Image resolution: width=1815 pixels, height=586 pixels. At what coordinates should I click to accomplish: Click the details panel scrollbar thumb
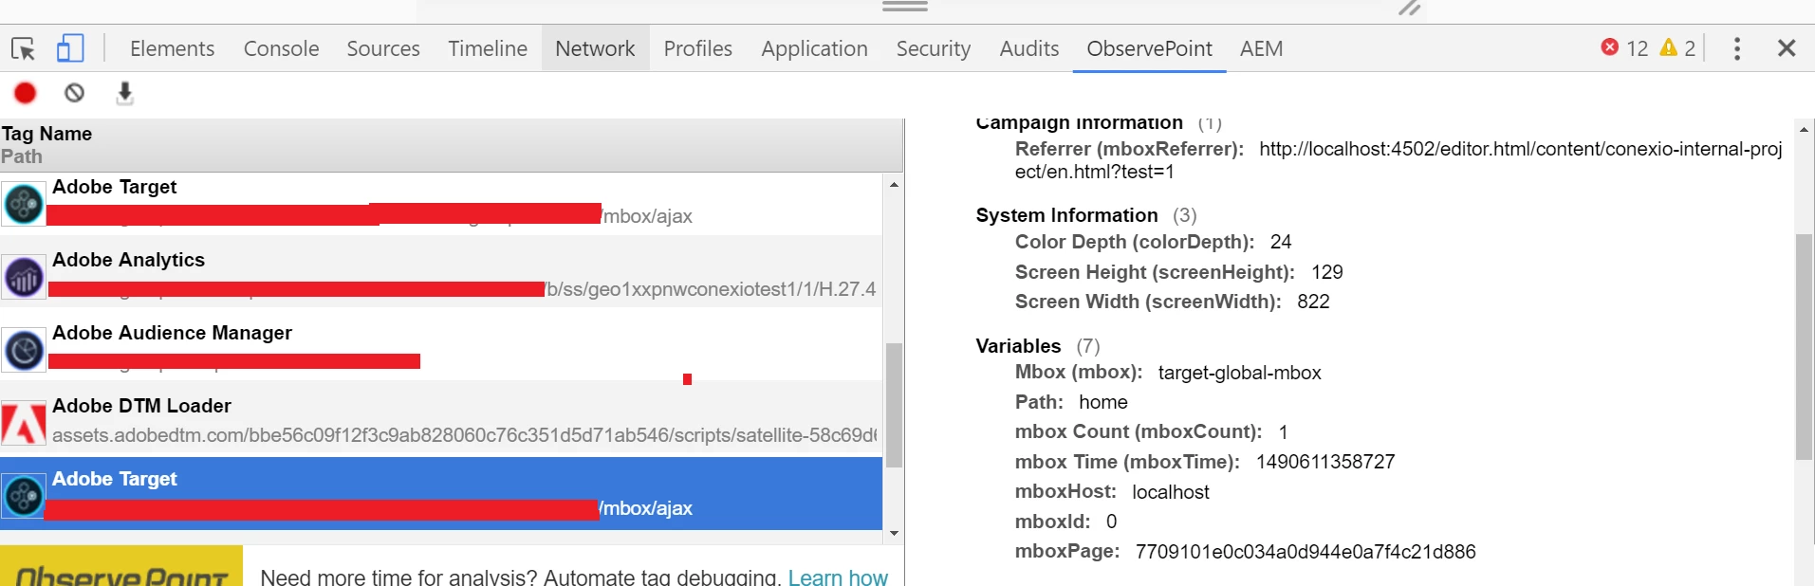pyautogui.click(x=1805, y=346)
